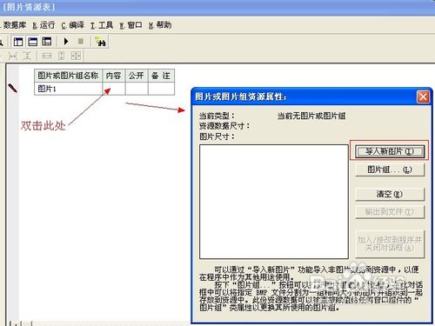The width and height of the screenshot is (435, 326).
Task: Click the 导入新图片(I) button
Action: [x=390, y=151]
